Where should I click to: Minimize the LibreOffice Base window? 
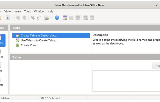coord(156,5)
